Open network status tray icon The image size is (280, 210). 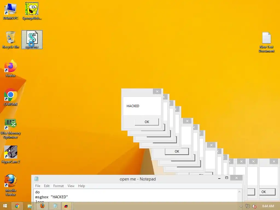[247, 206]
